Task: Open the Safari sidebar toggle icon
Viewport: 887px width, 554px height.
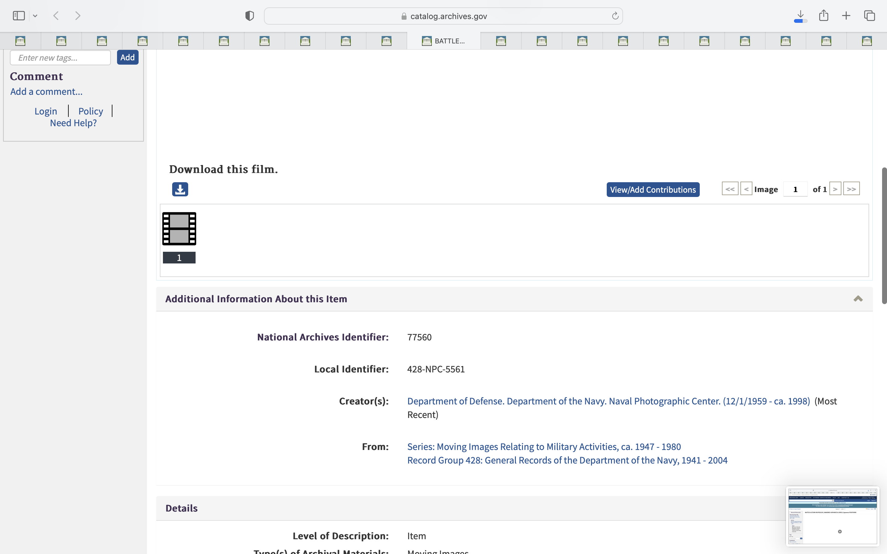Action: pyautogui.click(x=19, y=16)
